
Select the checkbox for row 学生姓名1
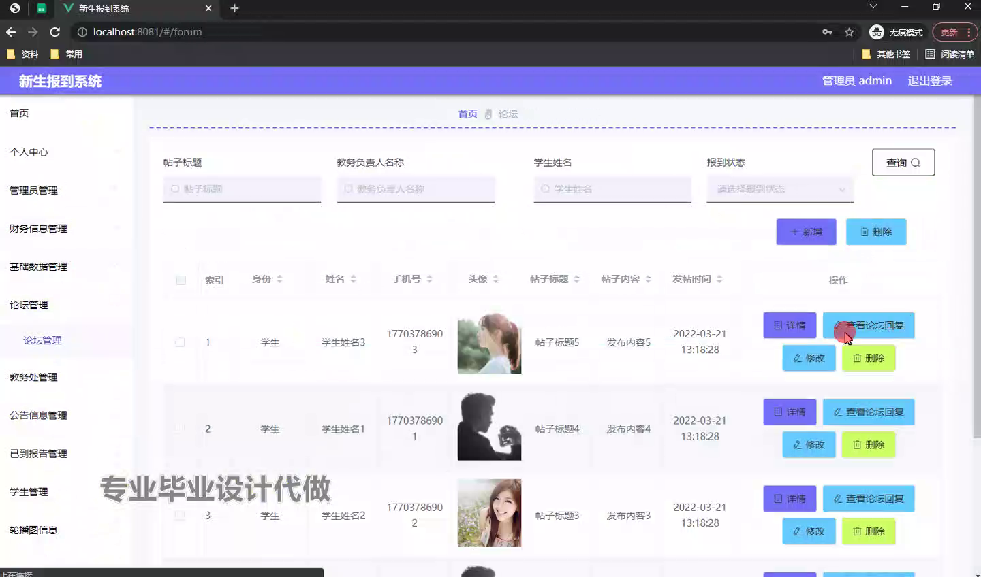point(180,429)
